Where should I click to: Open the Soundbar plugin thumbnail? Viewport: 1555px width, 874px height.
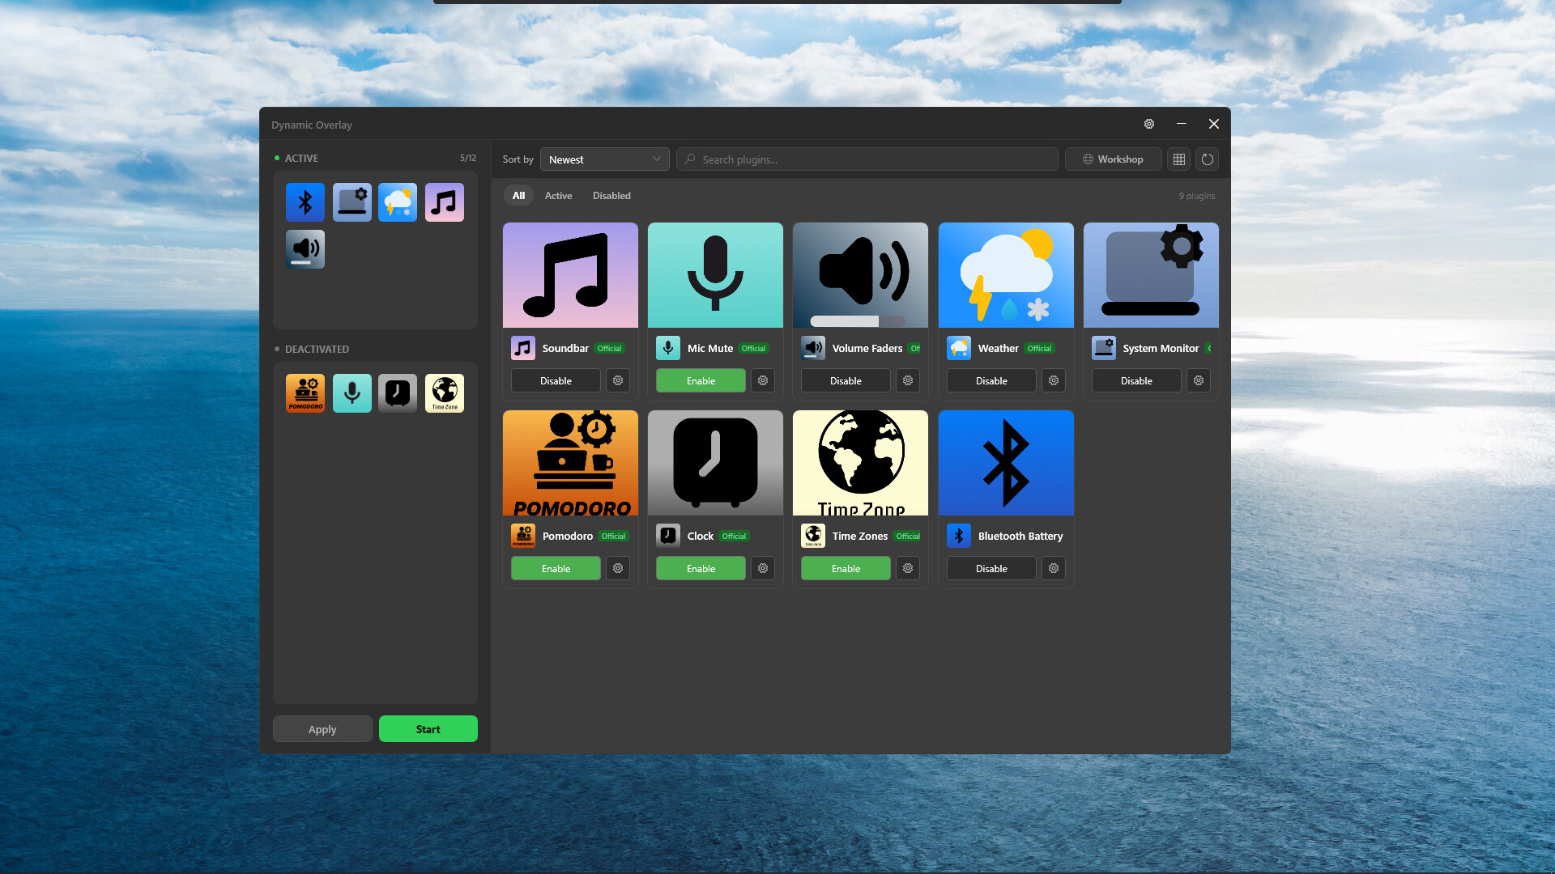pos(570,275)
